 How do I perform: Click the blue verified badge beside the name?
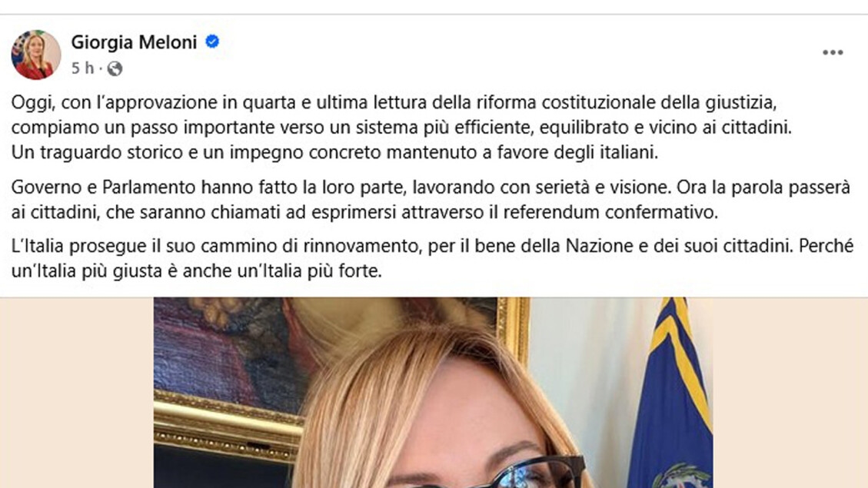point(212,41)
